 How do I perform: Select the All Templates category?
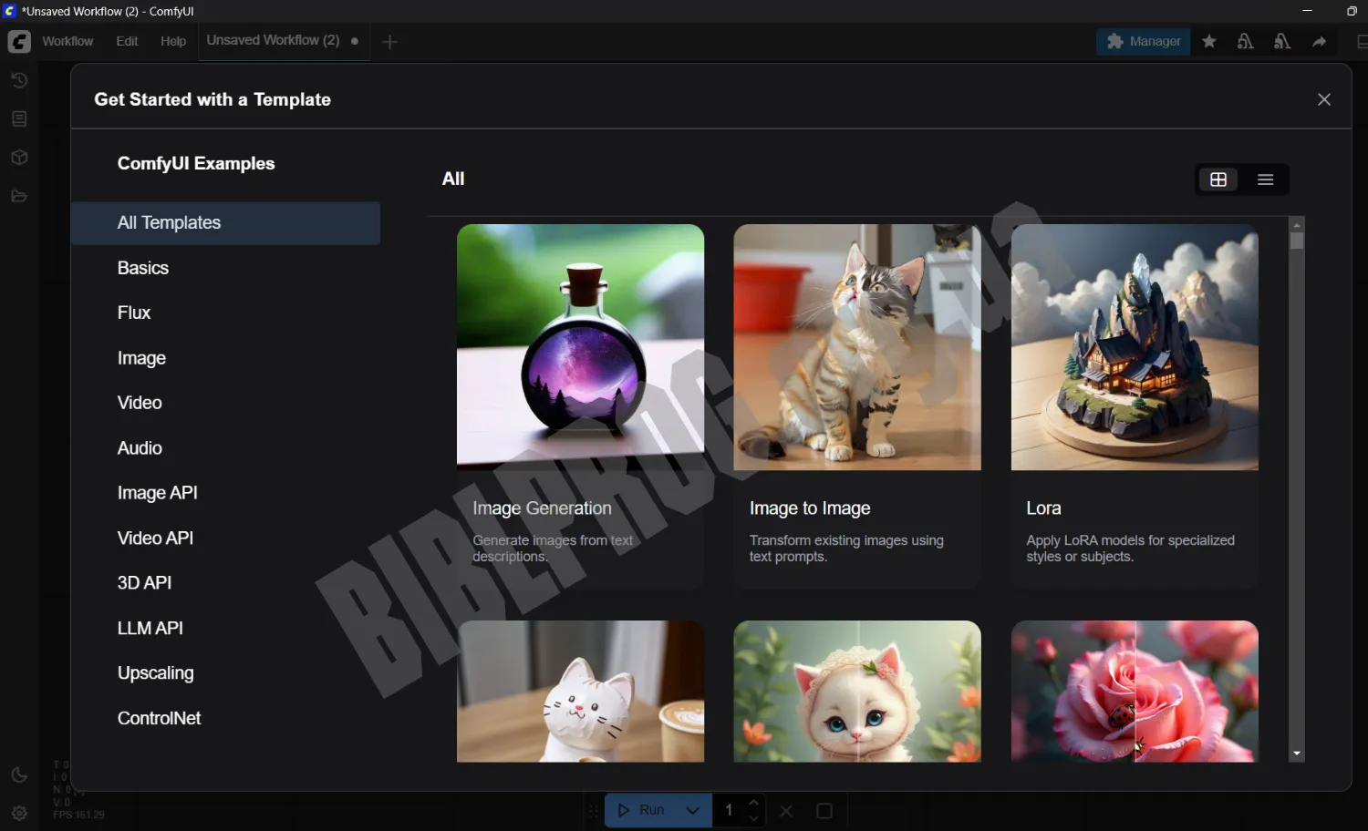[x=225, y=223]
